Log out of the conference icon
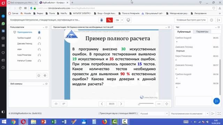 click(x=218, y=20)
